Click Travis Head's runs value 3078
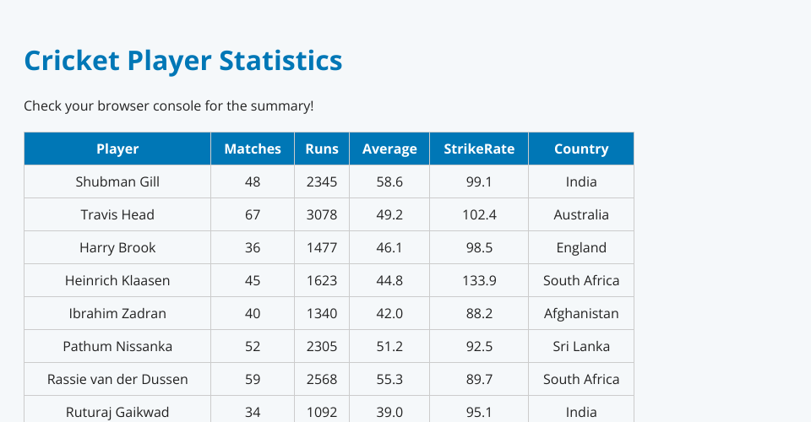 [322, 214]
